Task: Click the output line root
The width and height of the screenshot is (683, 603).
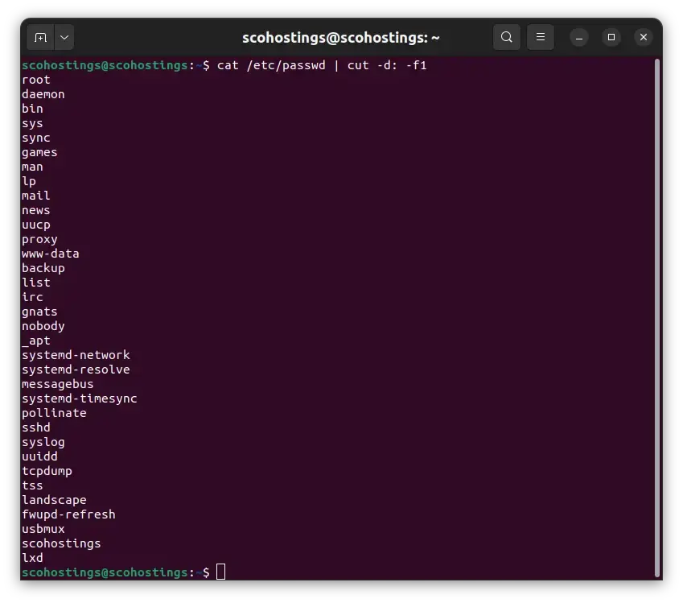Action: pos(36,80)
